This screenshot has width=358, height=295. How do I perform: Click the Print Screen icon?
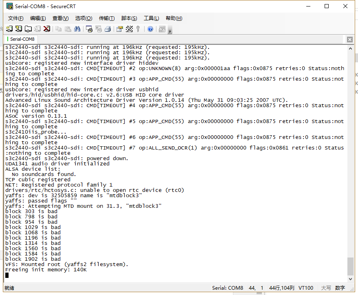click(x=89, y=29)
